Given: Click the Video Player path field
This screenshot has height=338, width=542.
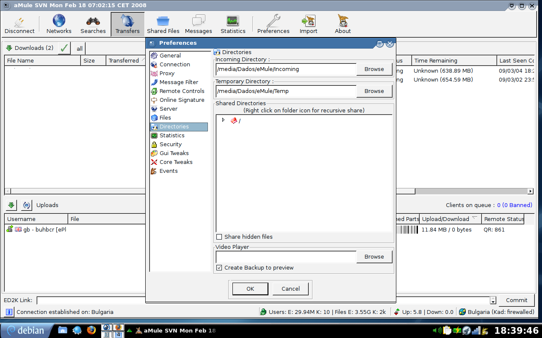Looking at the screenshot, I should tap(286, 256).
